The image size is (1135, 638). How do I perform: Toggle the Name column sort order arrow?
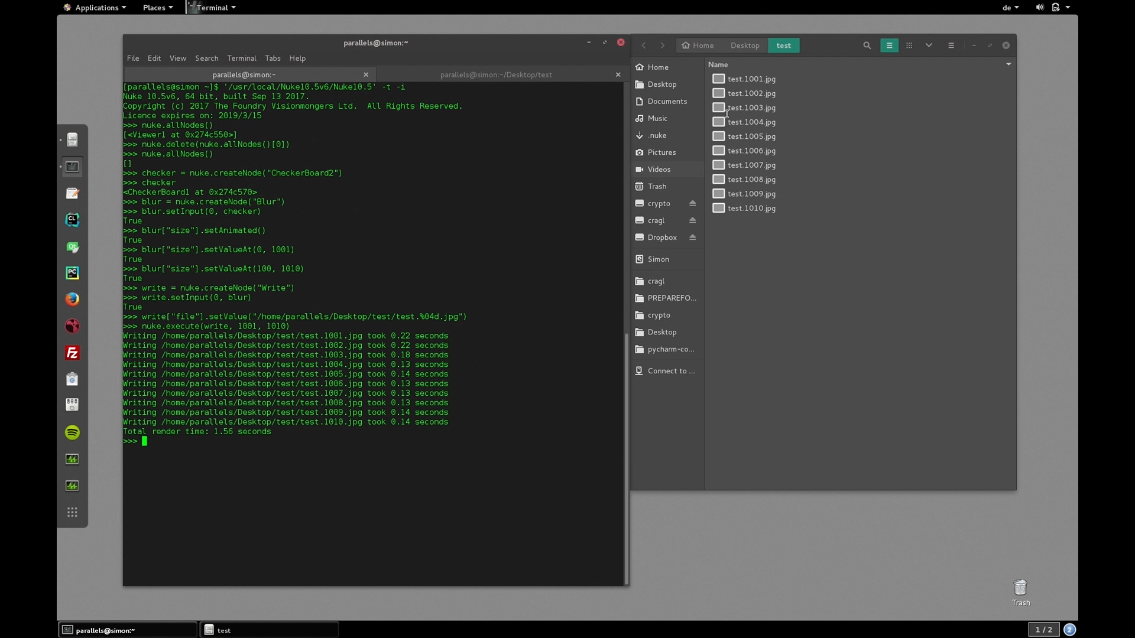pos(1008,64)
